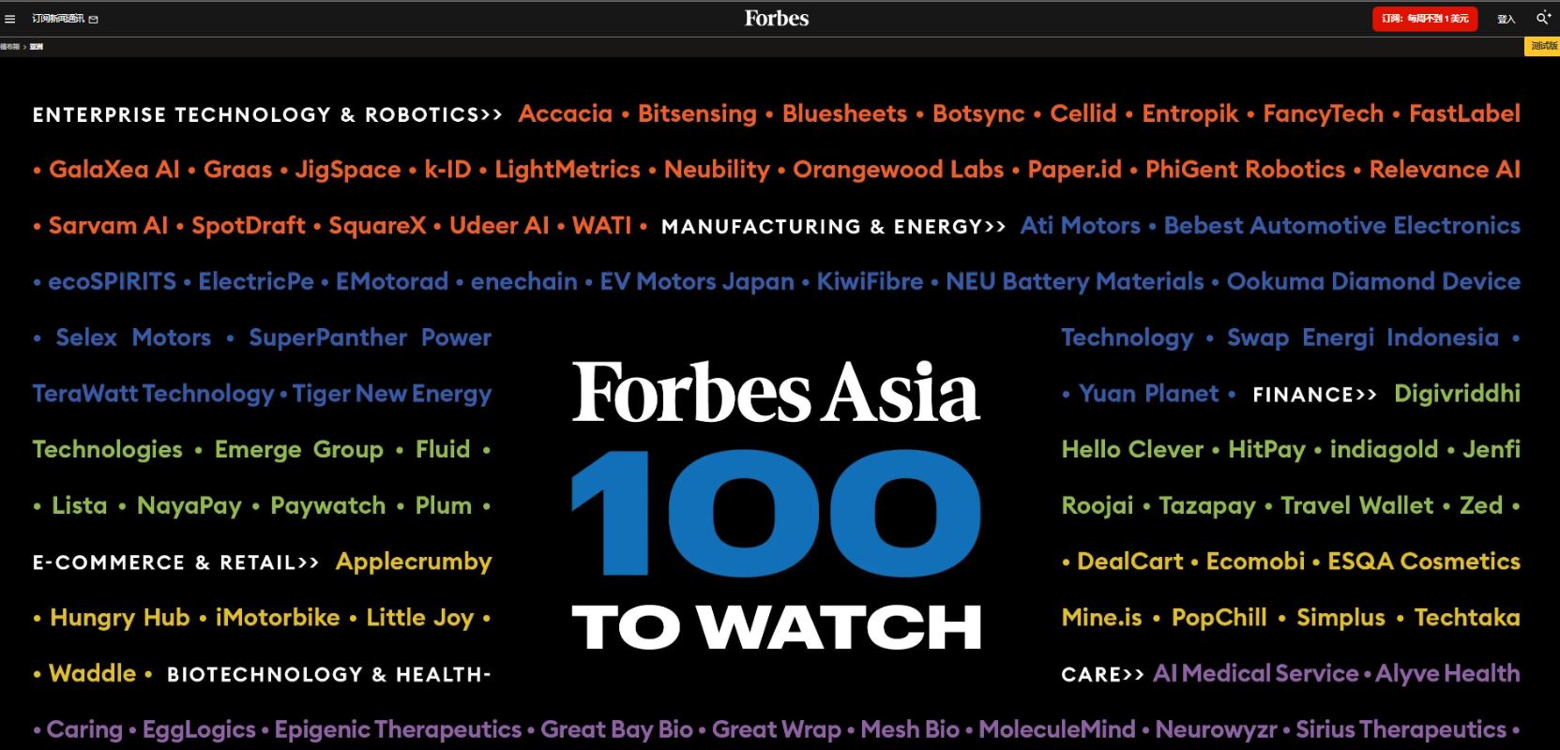Click the TO WATCH headline text
Screen dimensions: 1560x750
tap(776, 627)
